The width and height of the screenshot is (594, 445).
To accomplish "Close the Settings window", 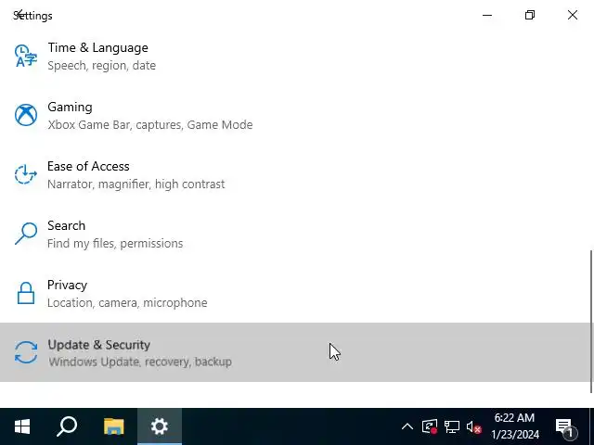I will pyautogui.click(x=573, y=15).
